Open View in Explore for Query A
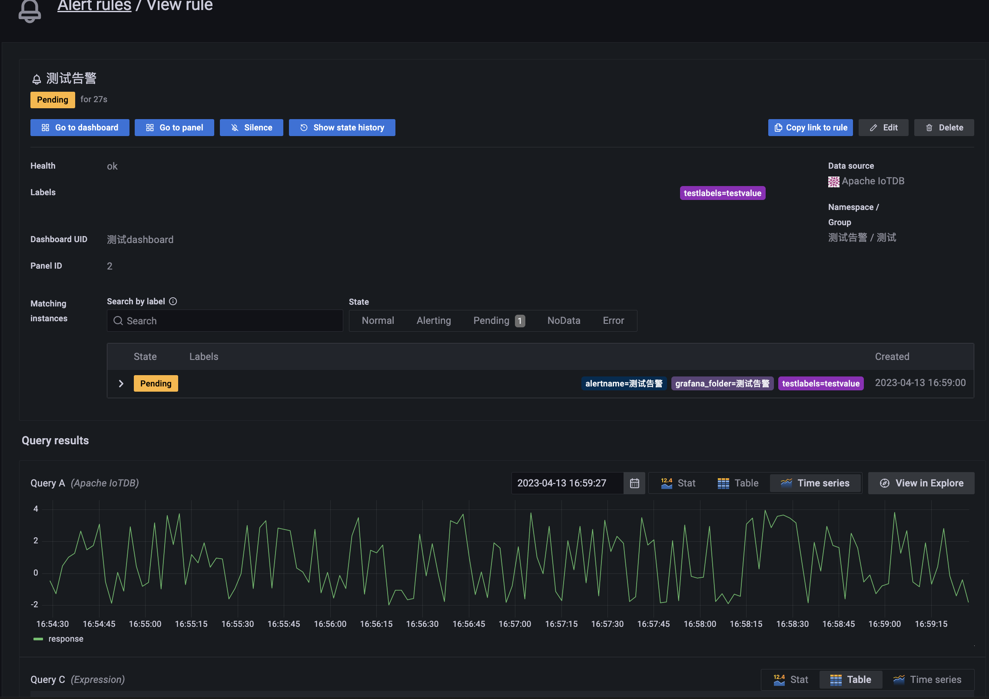 pyautogui.click(x=921, y=483)
